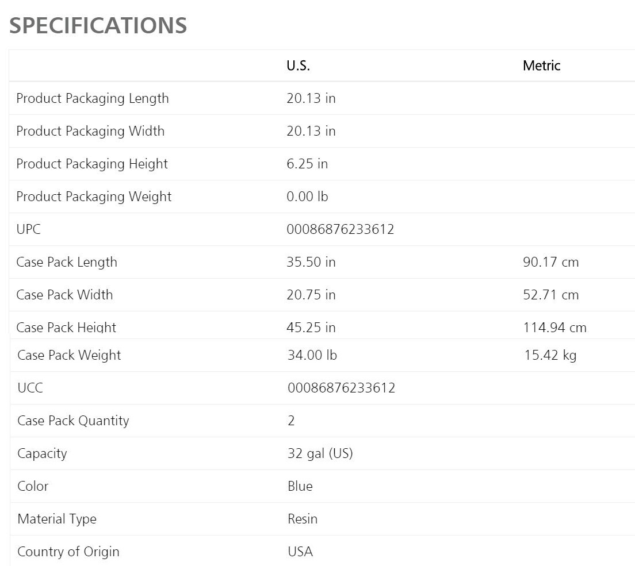Select the 34.00 lb case weight
The height and width of the screenshot is (566, 635).
coord(312,355)
